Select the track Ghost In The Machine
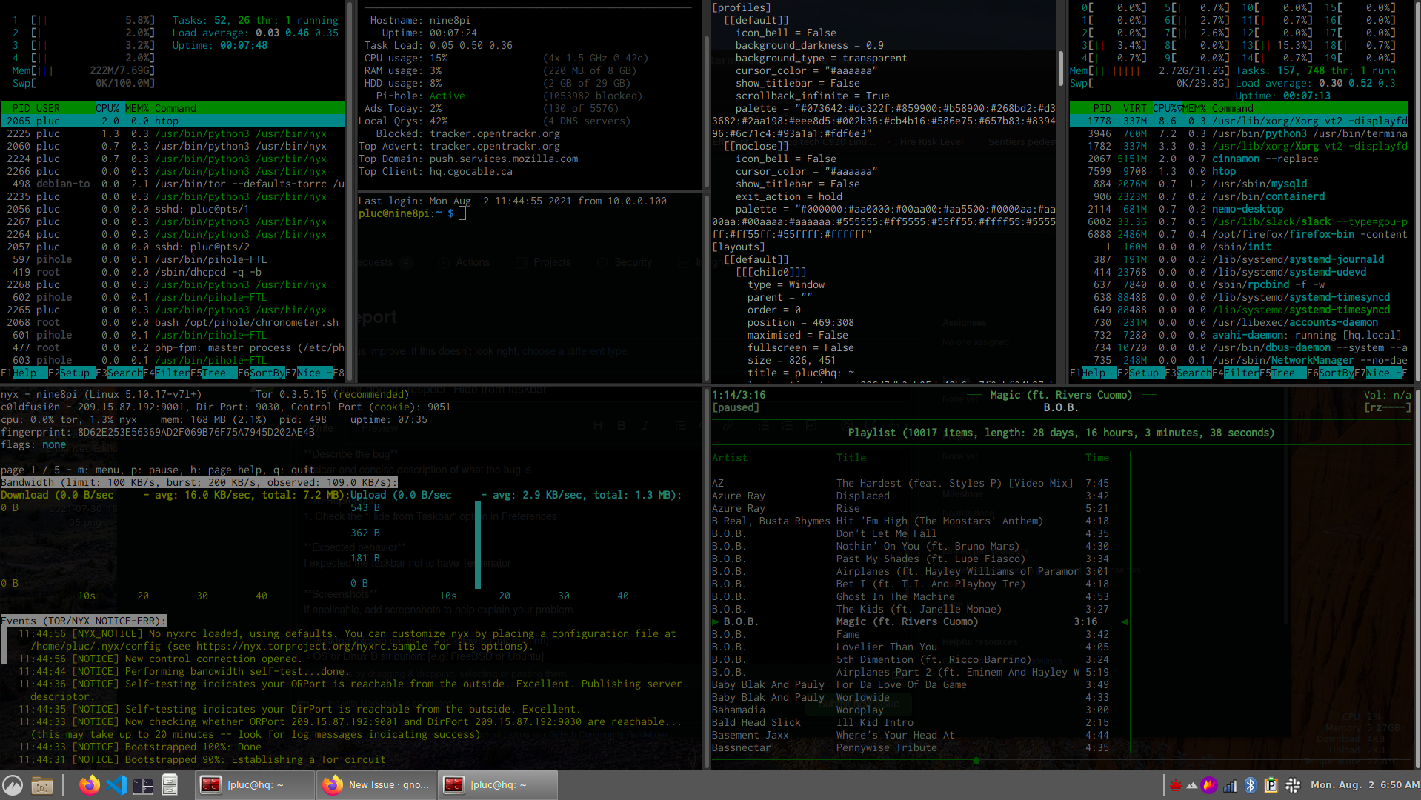 tap(919, 596)
